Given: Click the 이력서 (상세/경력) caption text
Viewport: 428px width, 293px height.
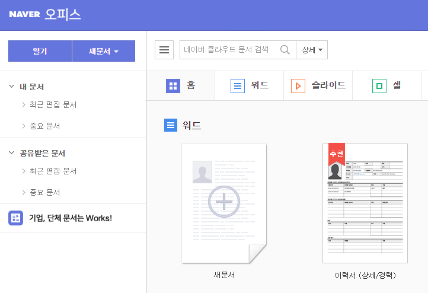Looking at the screenshot, I should (365, 275).
